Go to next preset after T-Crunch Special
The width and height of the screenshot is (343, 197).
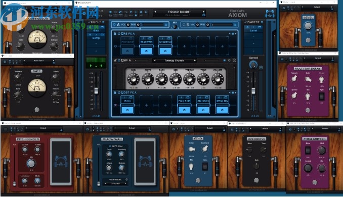point(203,12)
